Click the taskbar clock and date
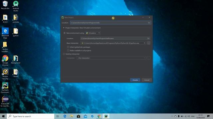Screen dimensions: 213x119 click(x=200, y=116)
